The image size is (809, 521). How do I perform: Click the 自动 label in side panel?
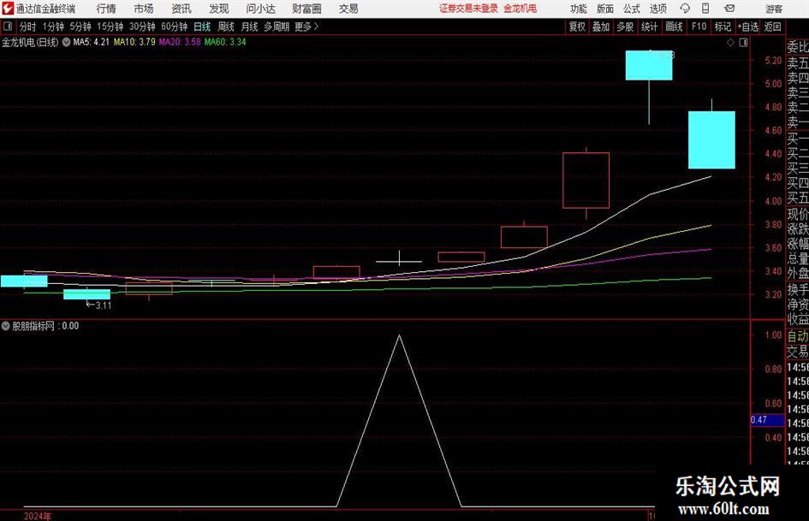click(798, 337)
